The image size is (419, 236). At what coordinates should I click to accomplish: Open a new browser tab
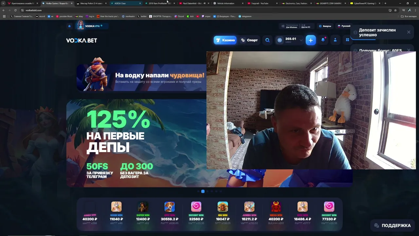pos(385,3)
